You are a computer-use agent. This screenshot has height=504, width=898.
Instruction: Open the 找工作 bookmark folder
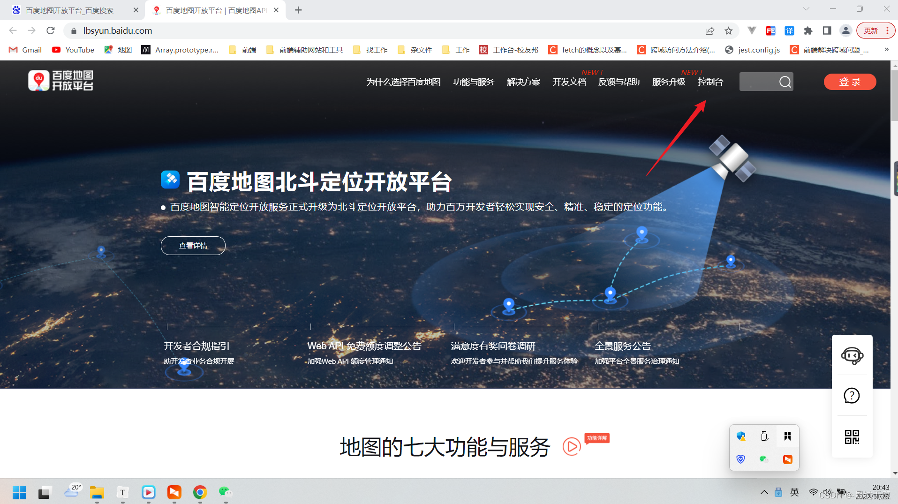coord(370,50)
